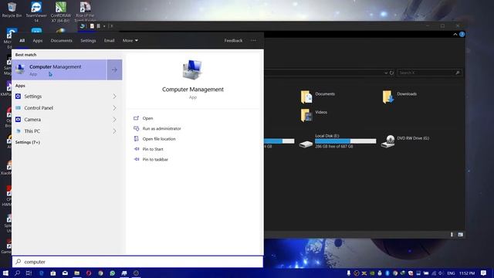Open the Recycle Bin desktop icon

pos(12,9)
